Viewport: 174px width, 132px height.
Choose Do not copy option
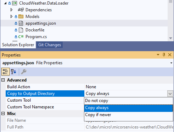point(128,101)
